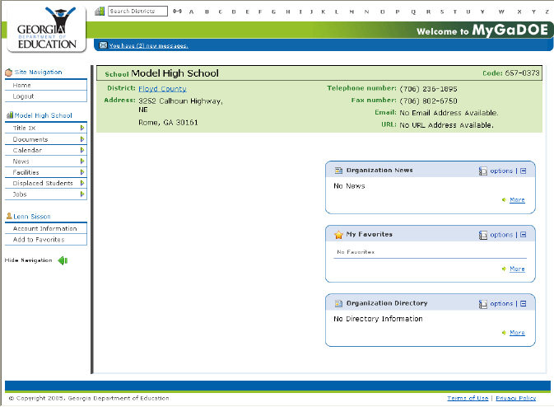Open options link in Organization Directory
The height and width of the screenshot is (407, 554).
[501, 304]
